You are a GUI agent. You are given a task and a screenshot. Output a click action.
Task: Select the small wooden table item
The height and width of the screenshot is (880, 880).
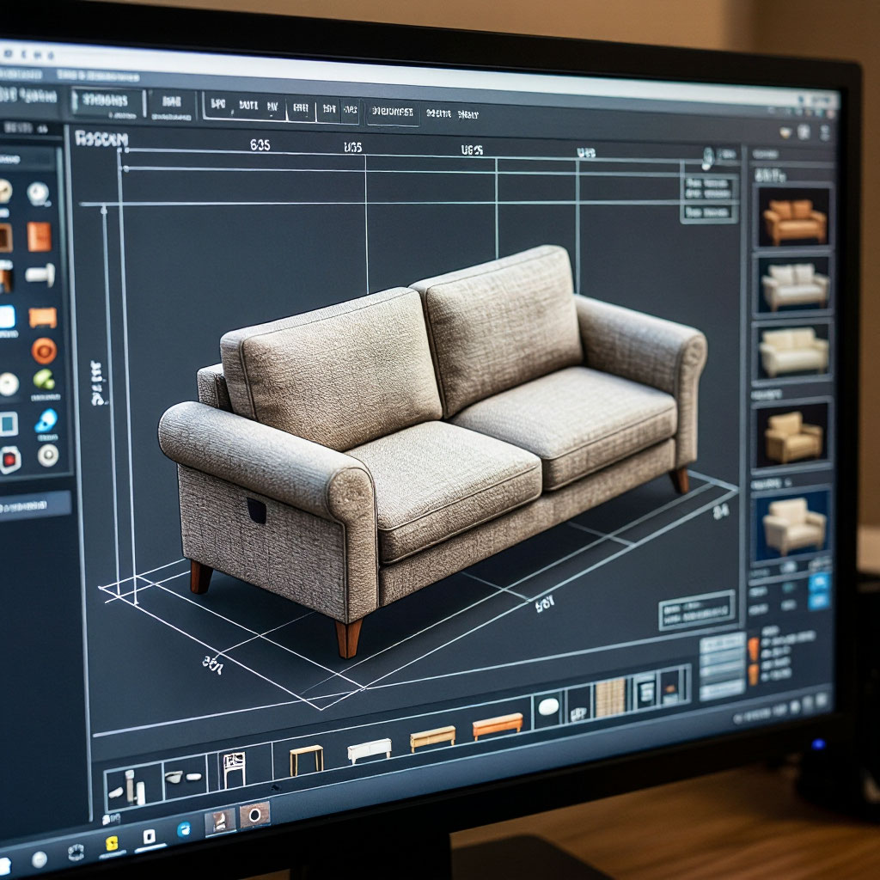tap(307, 760)
